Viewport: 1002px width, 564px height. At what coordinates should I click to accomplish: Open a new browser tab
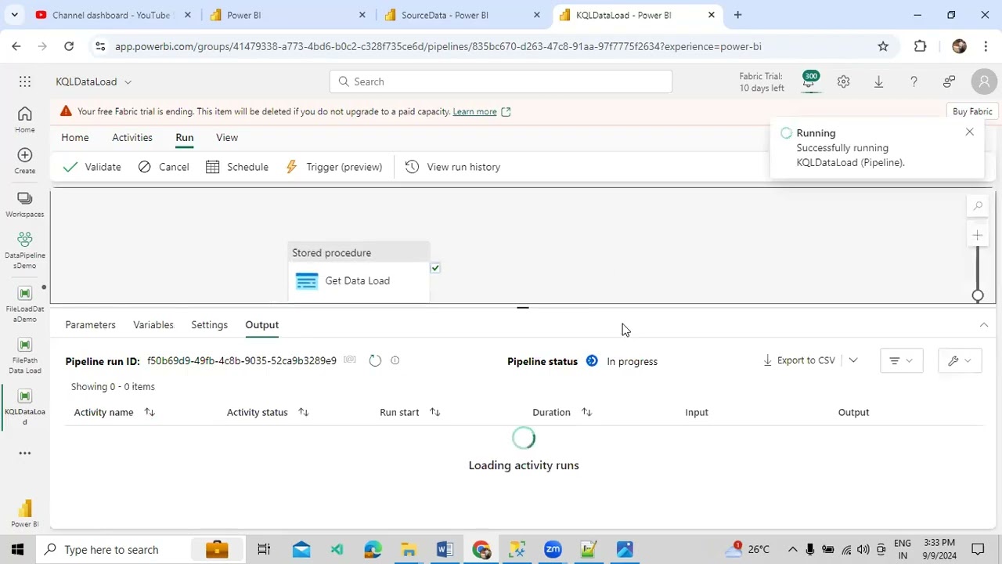coord(737,15)
